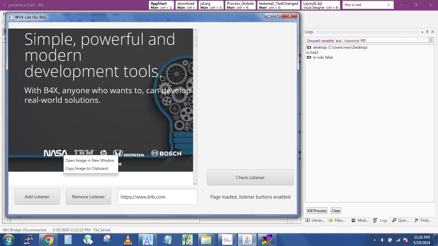Choose Copy Image to Clipboard
The width and height of the screenshot is (438, 246).
(x=87, y=168)
